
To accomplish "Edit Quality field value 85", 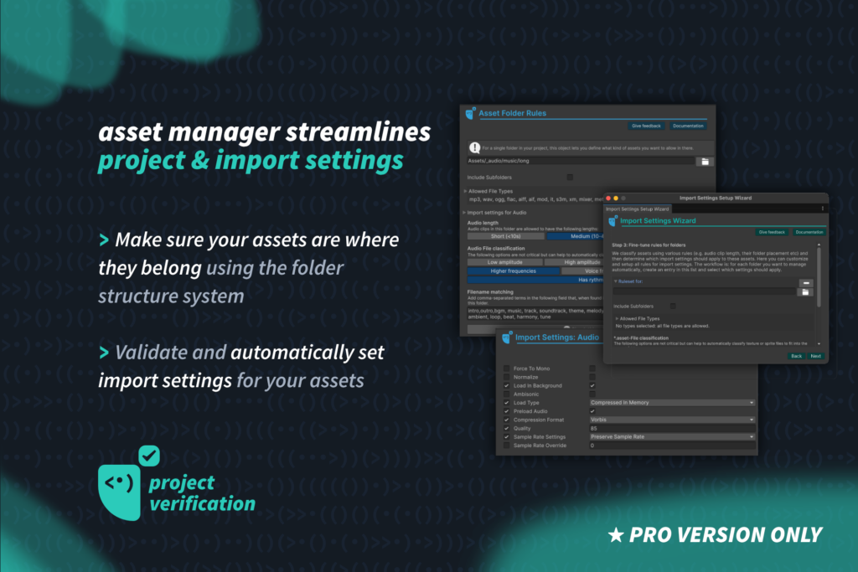I will tap(673, 428).
